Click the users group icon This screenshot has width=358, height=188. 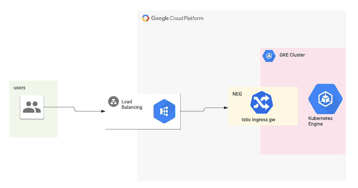[32, 108]
